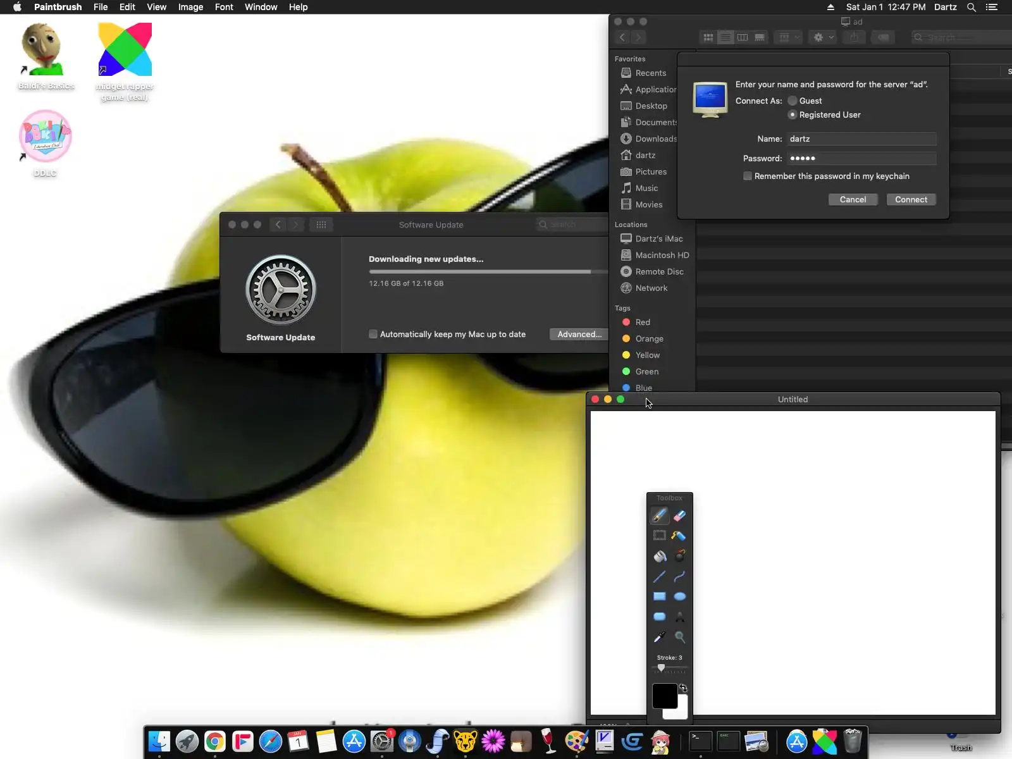
Task: Open Advanced options in Software Update
Action: click(x=579, y=334)
